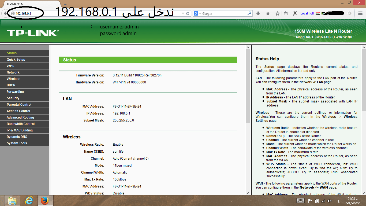
Task: Click firmware version 3.12.11 Build text
Action: (137, 75)
